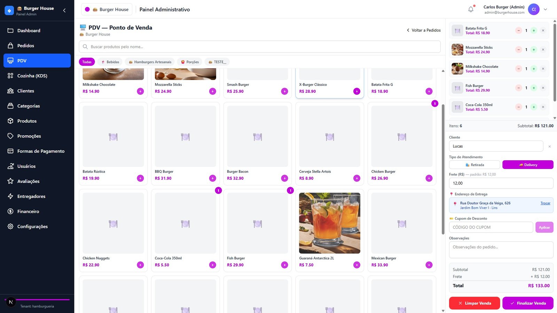This screenshot has height=313, width=557.
Task: Open Pedidos in the sidebar
Action: [x=37, y=46]
